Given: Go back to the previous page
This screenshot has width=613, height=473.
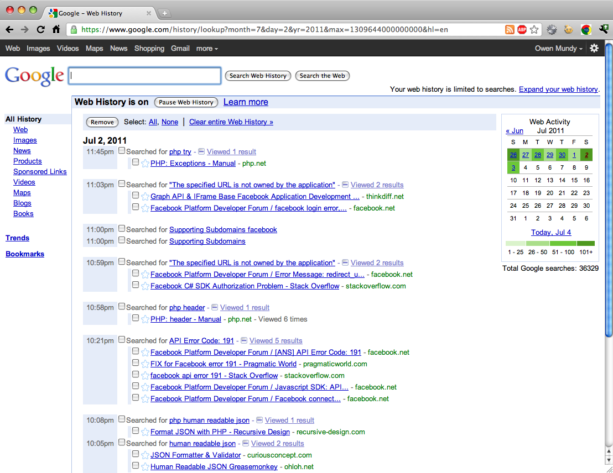Looking at the screenshot, I should (x=10, y=30).
